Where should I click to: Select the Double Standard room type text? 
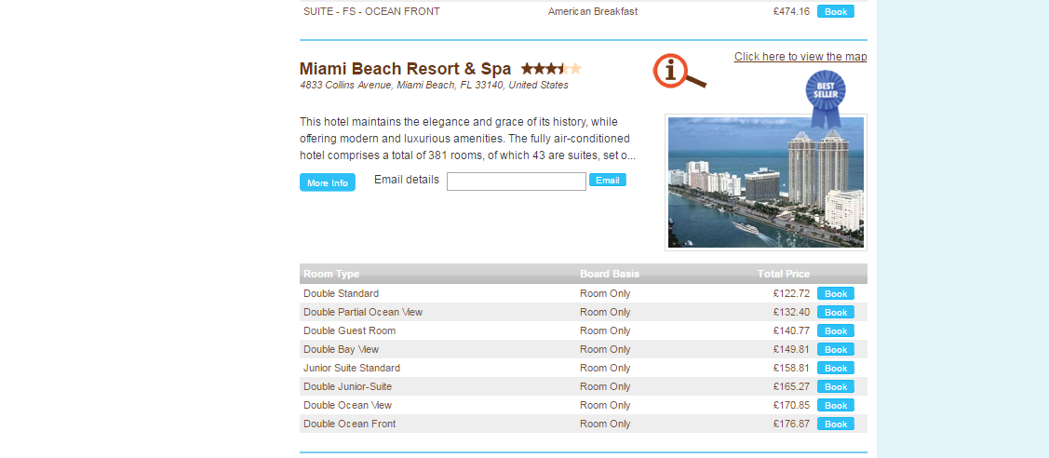(x=341, y=293)
